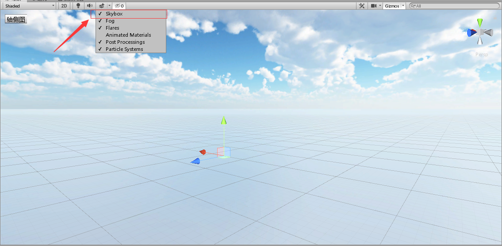
Task: Open the Gizmos dropdown arrow
Action: [x=403, y=6]
